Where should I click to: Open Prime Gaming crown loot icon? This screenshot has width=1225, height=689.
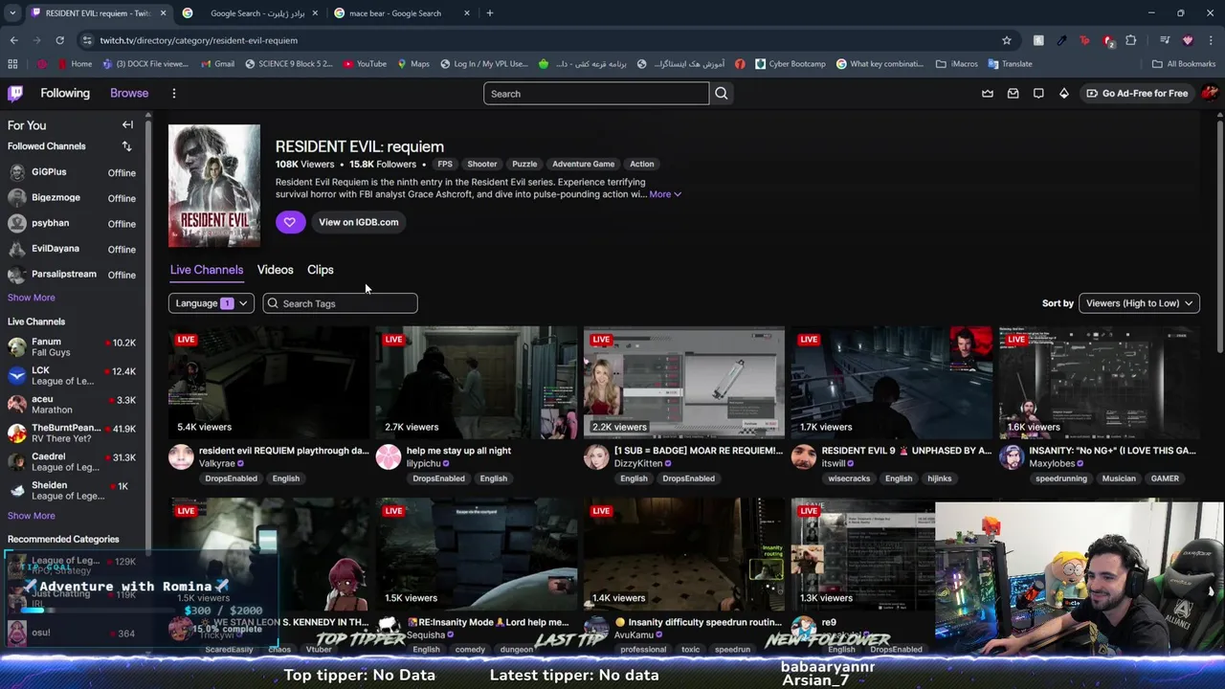pyautogui.click(x=988, y=93)
